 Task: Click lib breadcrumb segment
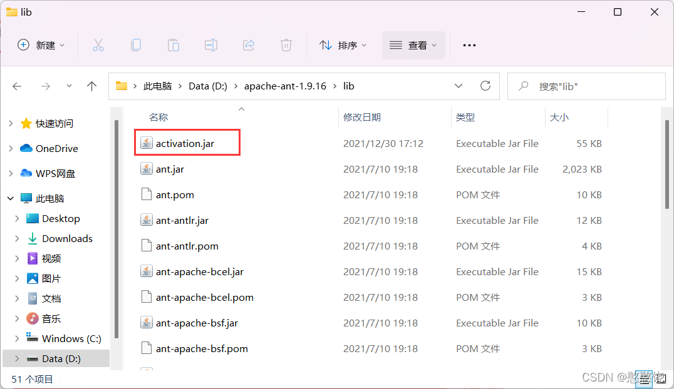349,86
